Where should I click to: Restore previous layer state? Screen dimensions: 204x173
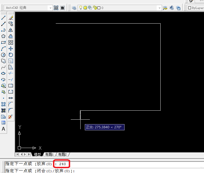pyautogui.click(x=172, y=8)
